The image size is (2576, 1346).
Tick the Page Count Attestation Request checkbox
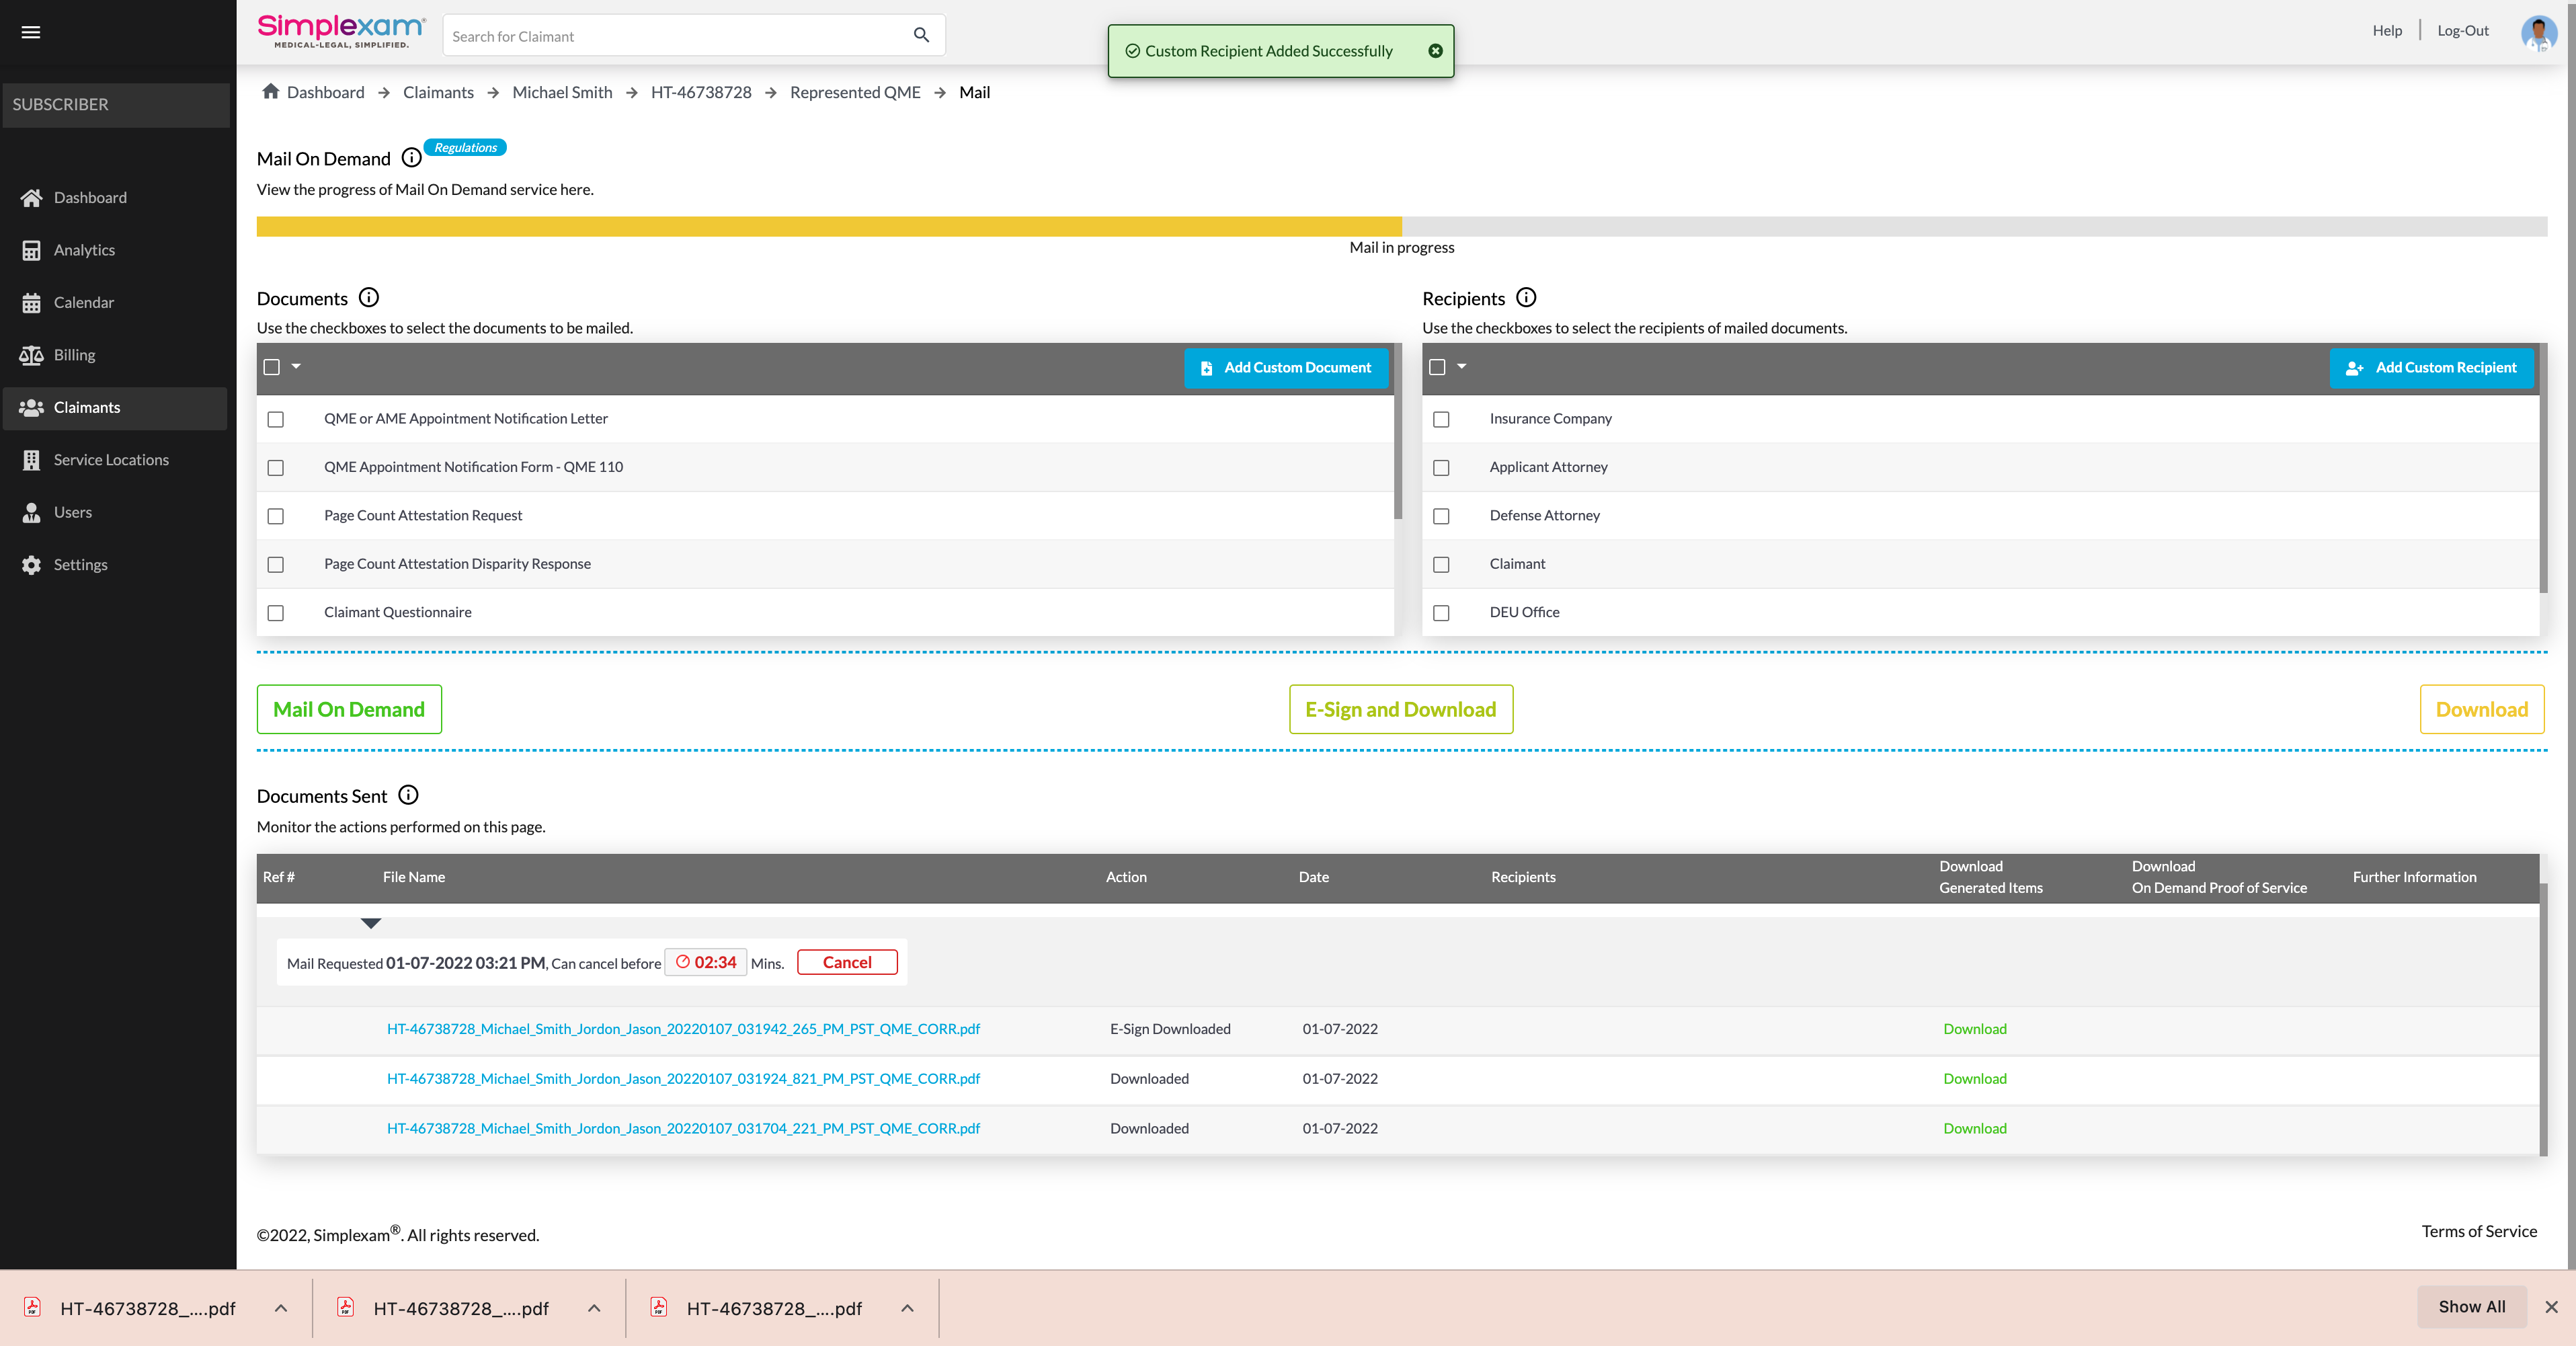[x=276, y=516]
